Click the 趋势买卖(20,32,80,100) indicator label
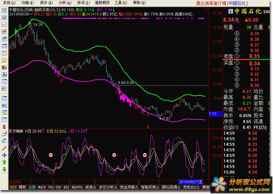Viewport: 273px width, 194px height. point(54,10)
